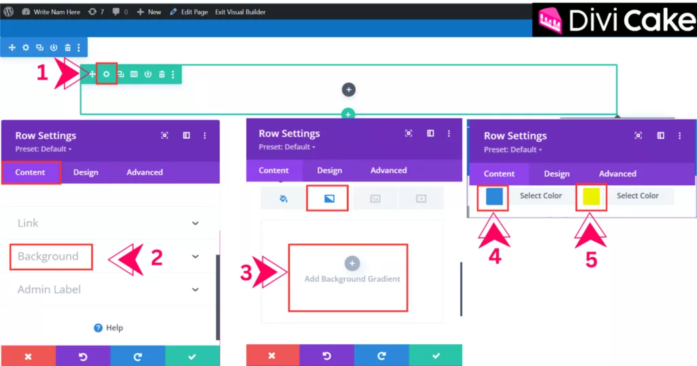Switch to Advanced tab in right panel

(617, 173)
